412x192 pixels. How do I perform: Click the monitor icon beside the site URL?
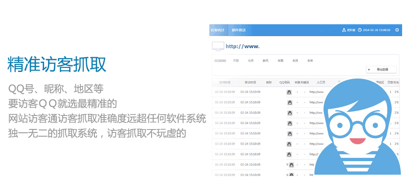pos(218,46)
